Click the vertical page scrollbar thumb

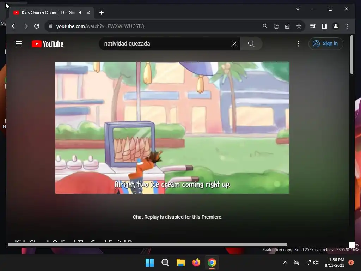[x=351, y=55]
